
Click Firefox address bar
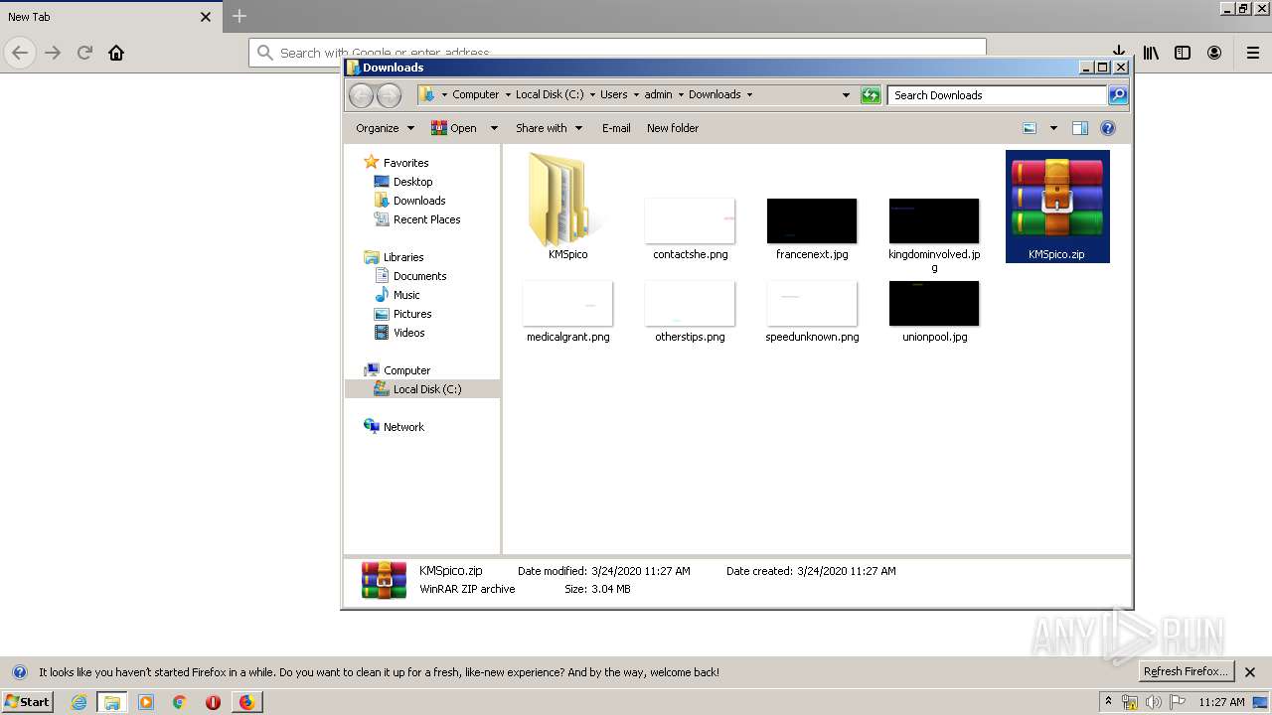[x=617, y=53]
